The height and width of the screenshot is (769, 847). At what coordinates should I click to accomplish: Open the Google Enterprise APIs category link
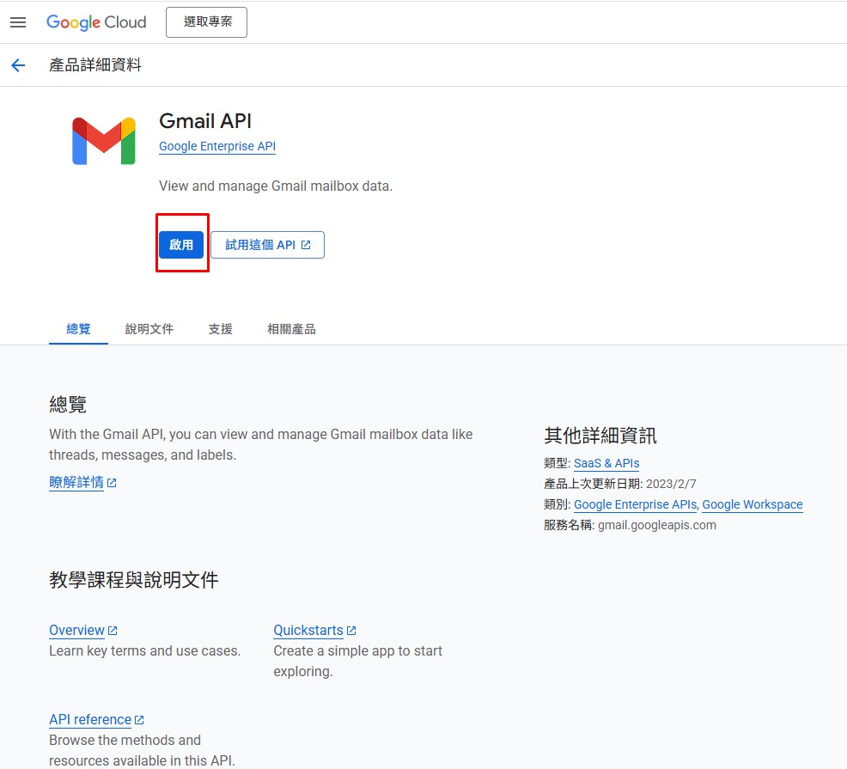[x=636, y=504]
